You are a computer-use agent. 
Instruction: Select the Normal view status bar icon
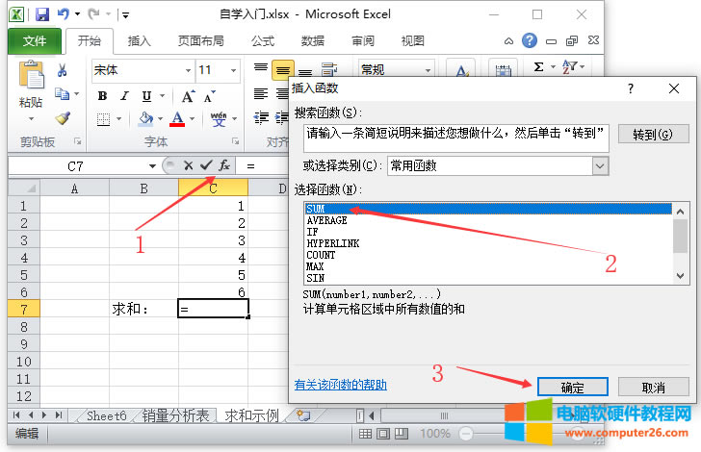(x=365, y=434)
